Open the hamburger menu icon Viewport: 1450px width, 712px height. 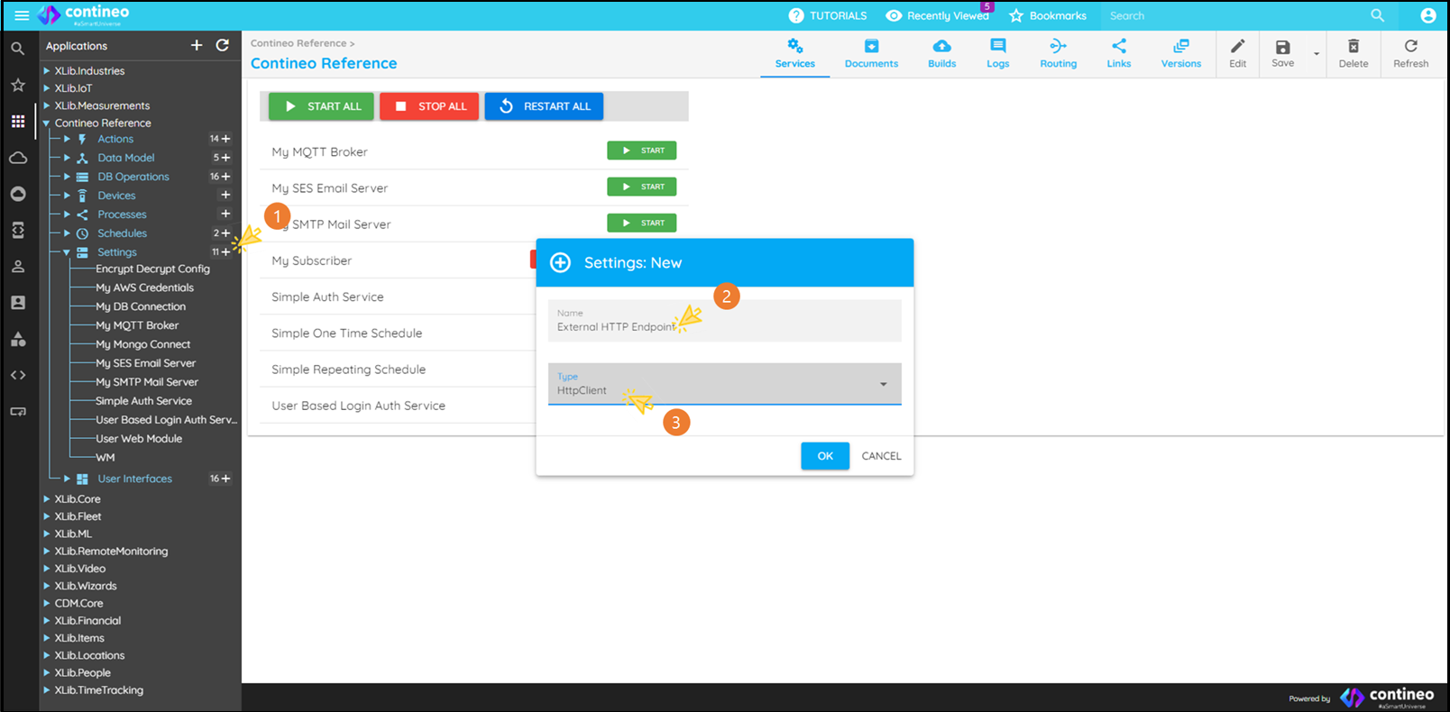coord(22,15)
